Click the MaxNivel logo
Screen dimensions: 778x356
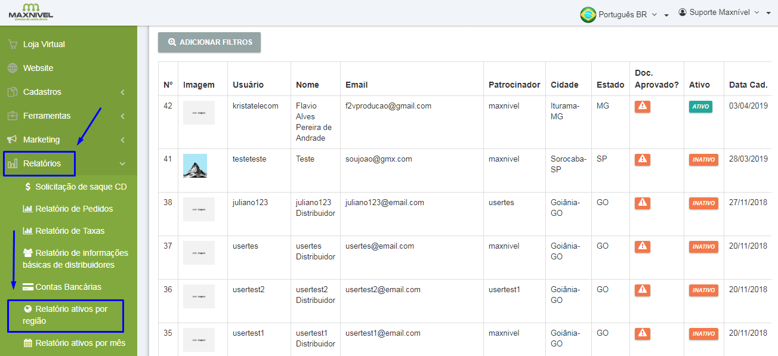(30, 12)
